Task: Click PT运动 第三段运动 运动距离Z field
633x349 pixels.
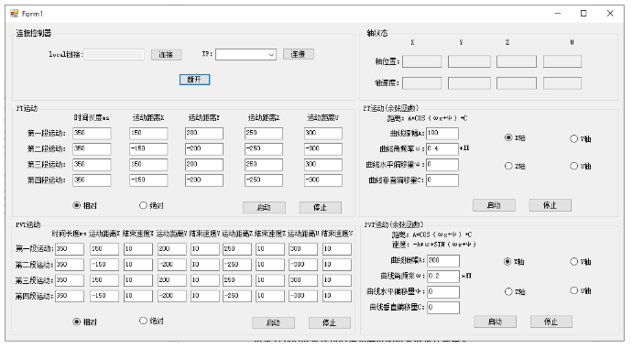Action: [264, 165]
